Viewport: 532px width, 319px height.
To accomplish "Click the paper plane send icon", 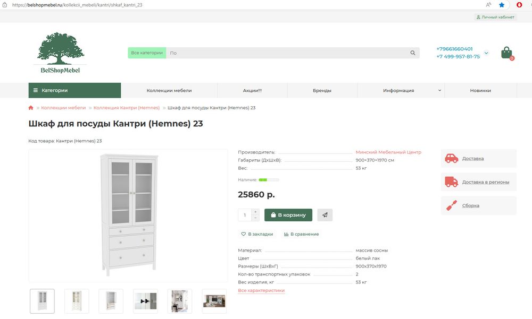I will (x=325, y=215).
